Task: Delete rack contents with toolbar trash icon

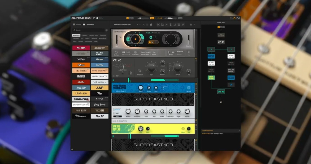Action: pyautogui.click(x=191, y=24)
